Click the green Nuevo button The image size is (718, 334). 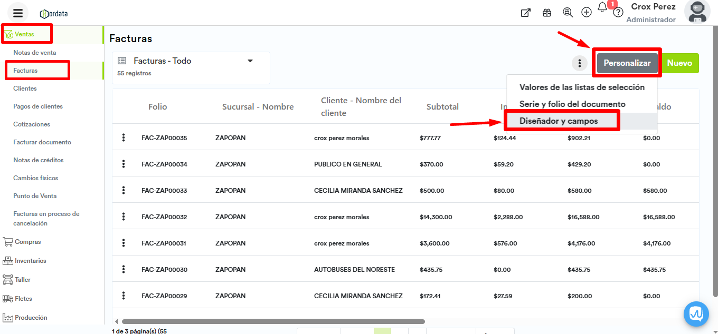click(x=679, y=63)
